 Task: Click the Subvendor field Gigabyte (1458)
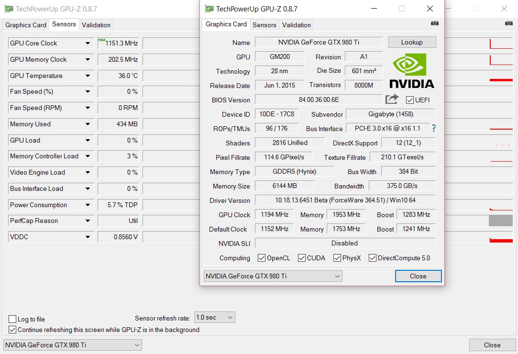point(390,114)
